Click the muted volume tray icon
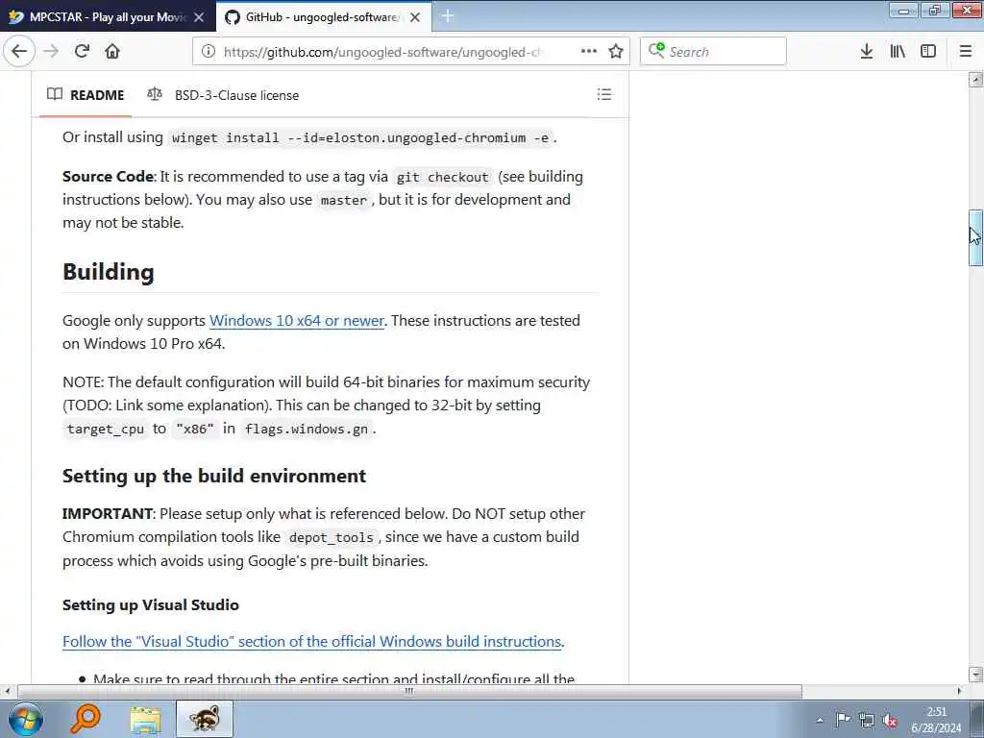 point(889,721)
